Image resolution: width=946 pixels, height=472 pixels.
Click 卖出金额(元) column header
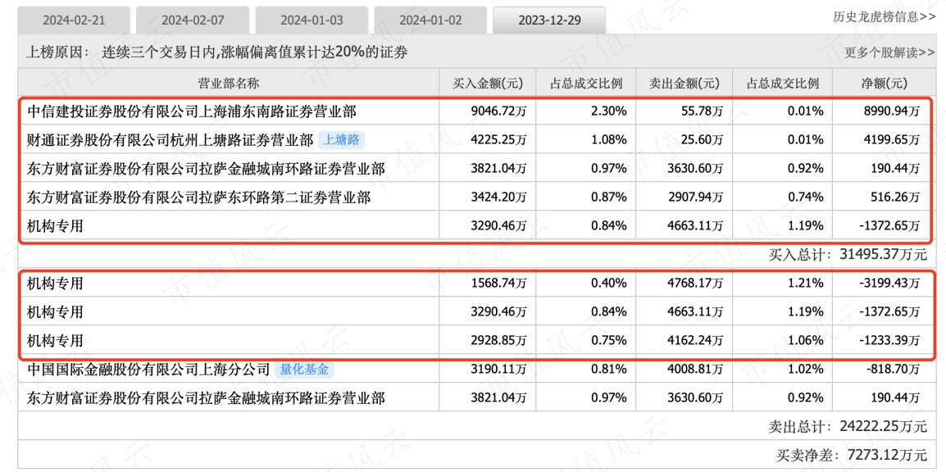point(684,84)
